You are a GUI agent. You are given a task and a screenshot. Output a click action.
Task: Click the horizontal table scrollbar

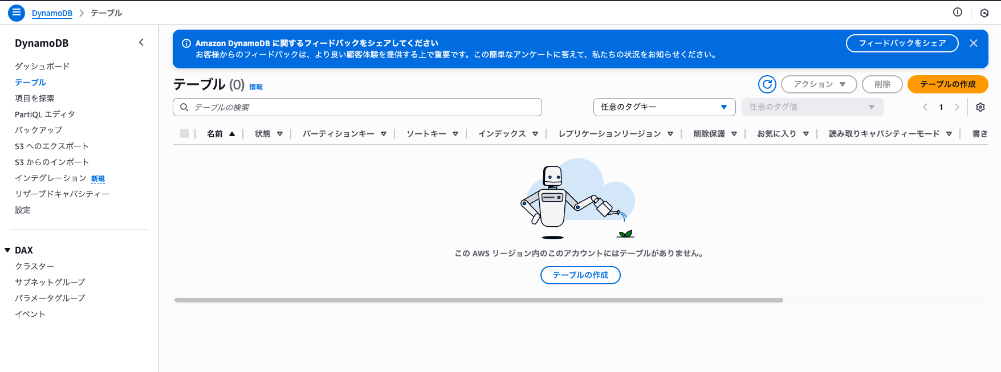coord(479,300)
